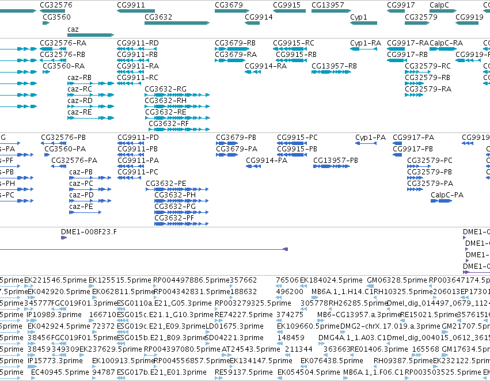Click the DME1-008F23.F purple feature

(64, 238)
